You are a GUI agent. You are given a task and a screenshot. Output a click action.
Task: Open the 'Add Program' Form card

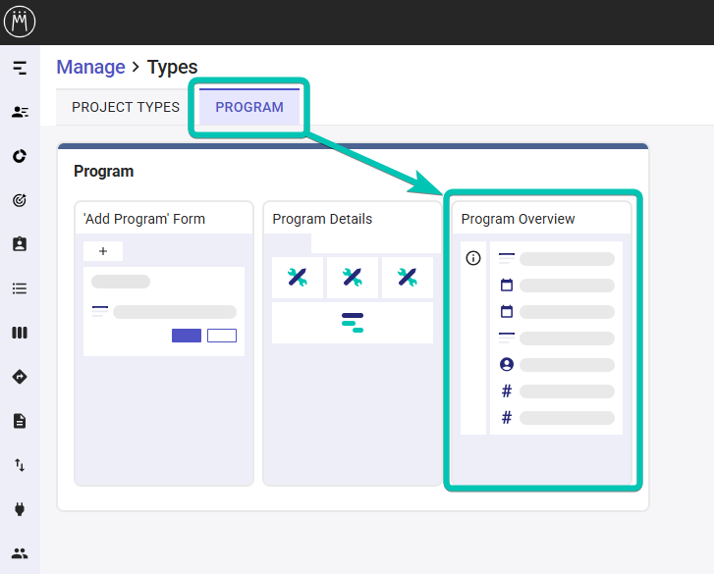[x=164, y=343]
